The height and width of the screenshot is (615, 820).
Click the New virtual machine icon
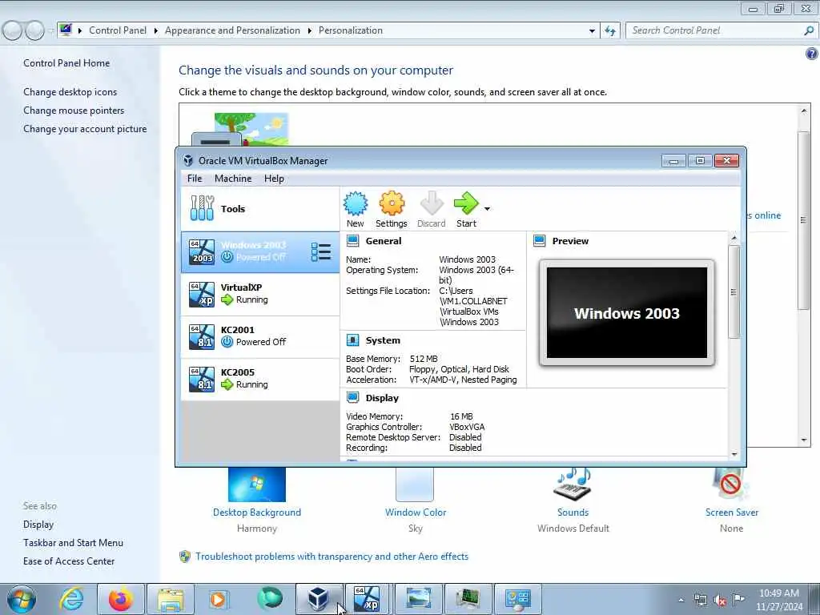tap(356, 204)
